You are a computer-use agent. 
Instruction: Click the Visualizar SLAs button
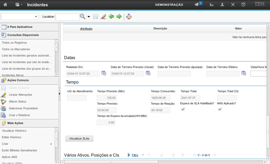pos(79,139)
